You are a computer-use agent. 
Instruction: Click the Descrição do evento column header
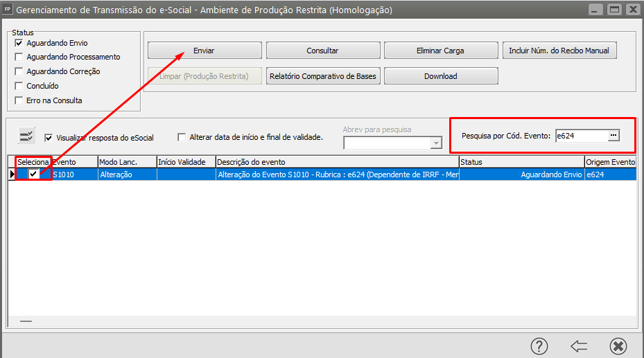tap(336, 162)
